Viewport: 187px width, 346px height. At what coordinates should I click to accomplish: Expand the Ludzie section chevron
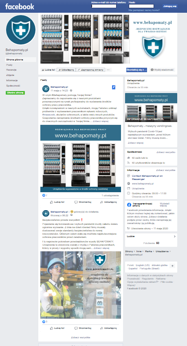click(x=175, y=236)
